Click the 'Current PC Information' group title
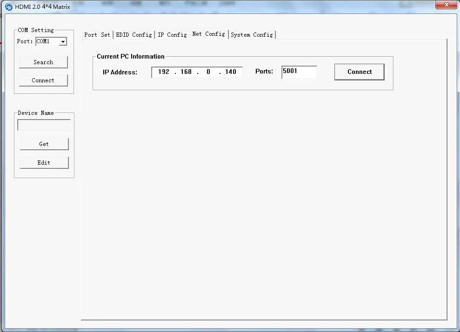Image resolution: width=460 pixels, height=332 pixels. tap(131, 56)
